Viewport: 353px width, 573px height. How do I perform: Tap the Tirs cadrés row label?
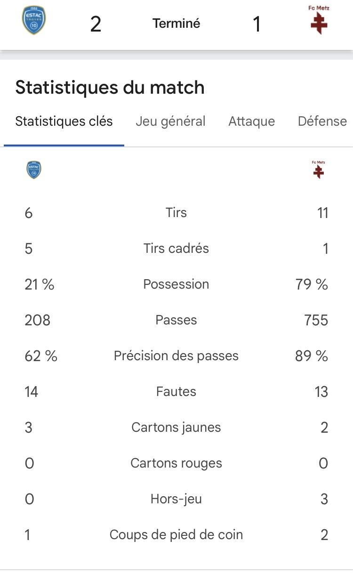(176, 249)
